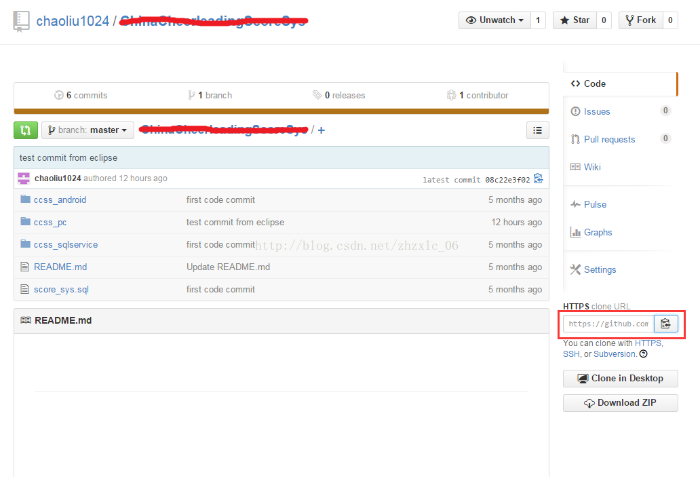The height and width of the screenshot is (477, 700).
Task: Click '12 hours ago' timestamp in ccss_pc row
Action: [x=516, y=223]
